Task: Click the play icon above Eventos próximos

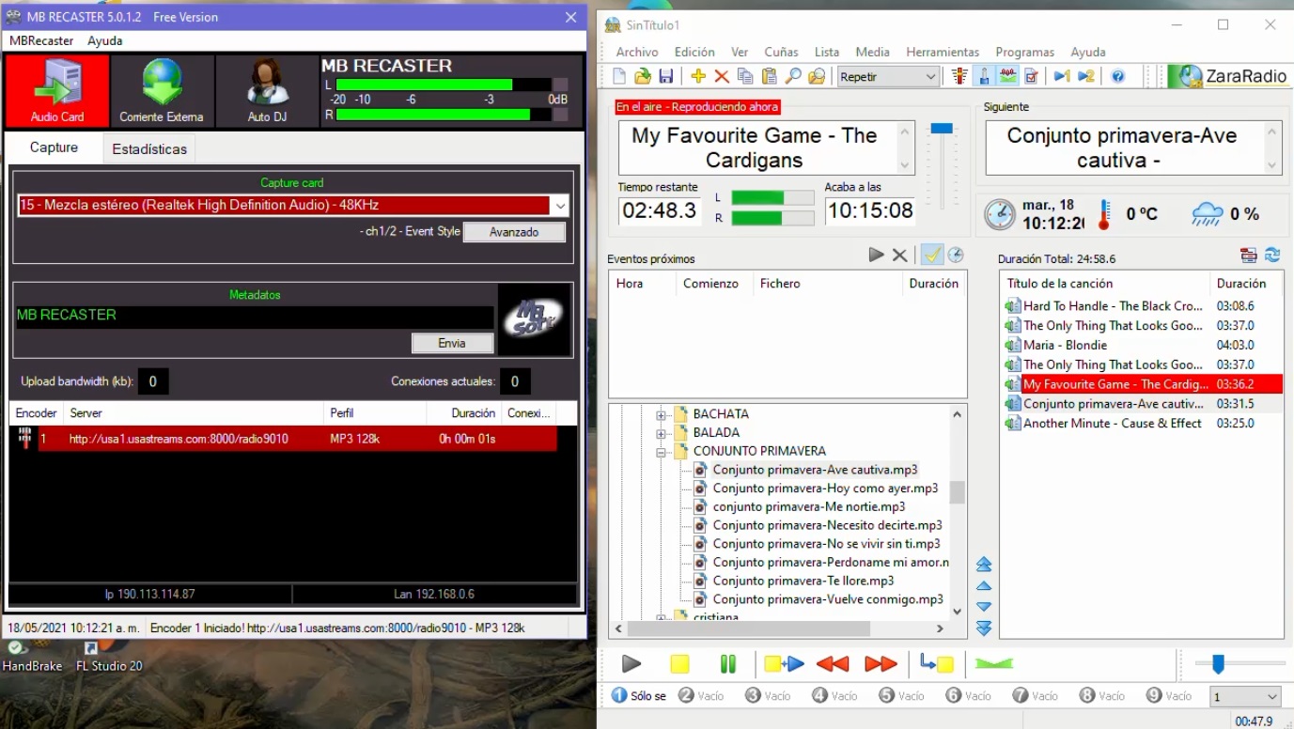Action: (x=876, y=255)
